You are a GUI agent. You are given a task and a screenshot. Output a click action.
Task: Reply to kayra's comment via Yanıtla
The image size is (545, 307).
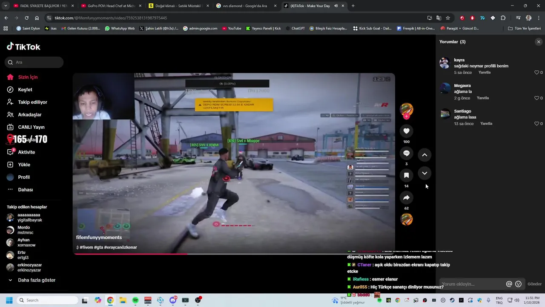(x=485, y=72)
